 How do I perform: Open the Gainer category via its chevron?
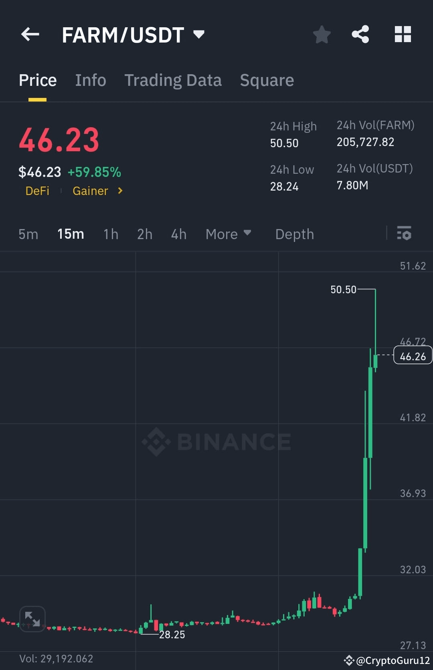click(x=119, y=191)
